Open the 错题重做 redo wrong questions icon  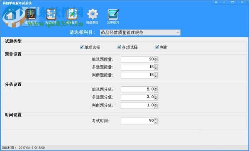72,16
